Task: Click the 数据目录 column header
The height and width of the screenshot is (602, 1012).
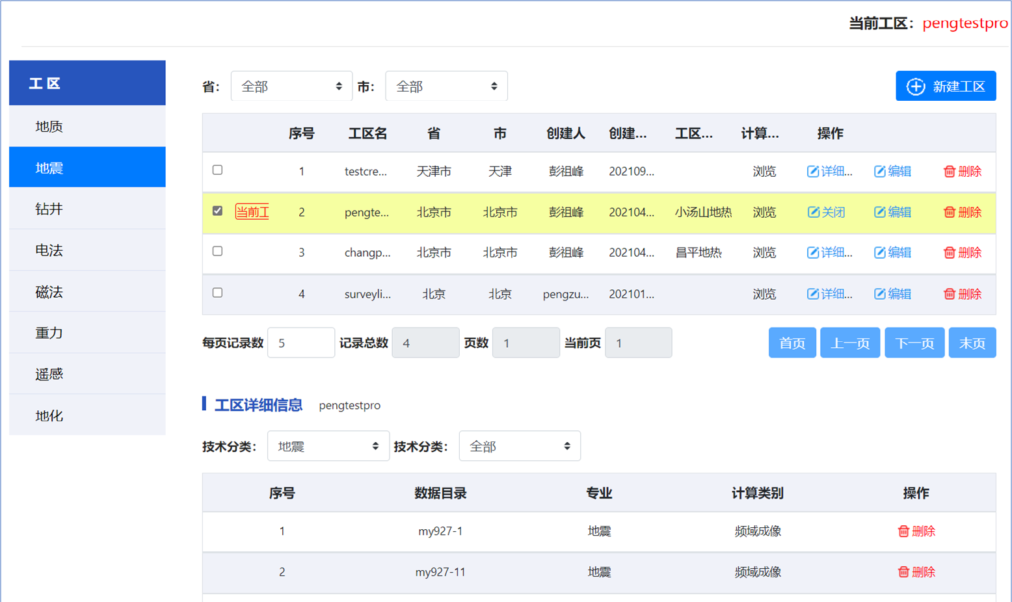Action: click(440, 493)
